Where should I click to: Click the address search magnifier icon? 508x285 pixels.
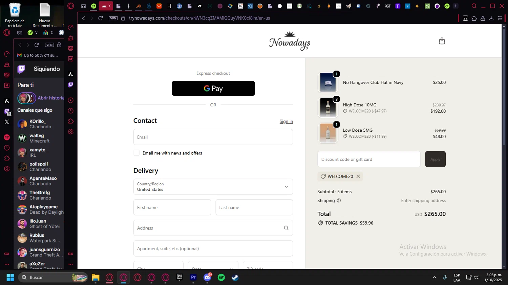tap(286, 228)
